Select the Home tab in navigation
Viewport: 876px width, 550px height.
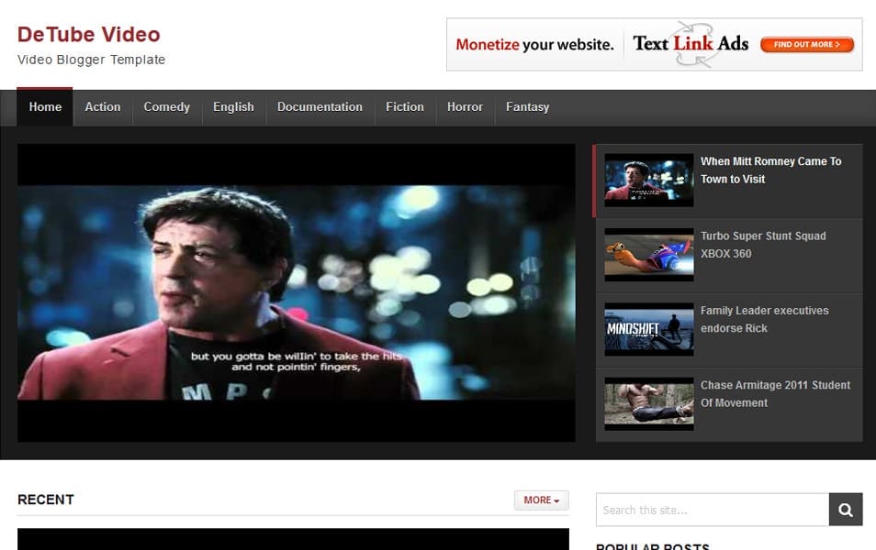pos(44,106)
